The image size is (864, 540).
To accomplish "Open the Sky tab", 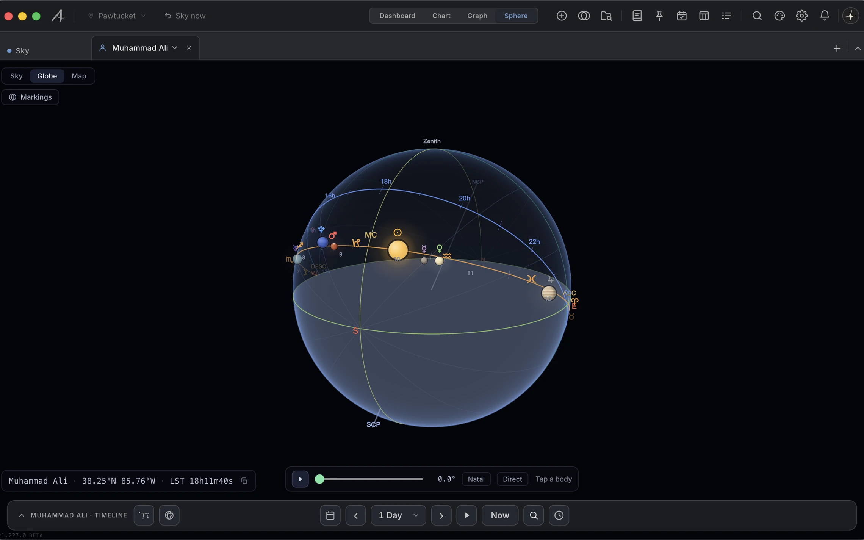I will (x=18, y=50).
